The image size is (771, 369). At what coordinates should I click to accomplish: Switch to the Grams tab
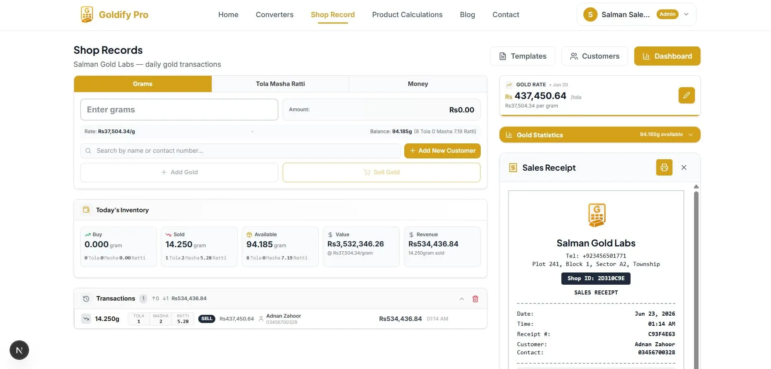pyautogui.click(x=142, y=84)
